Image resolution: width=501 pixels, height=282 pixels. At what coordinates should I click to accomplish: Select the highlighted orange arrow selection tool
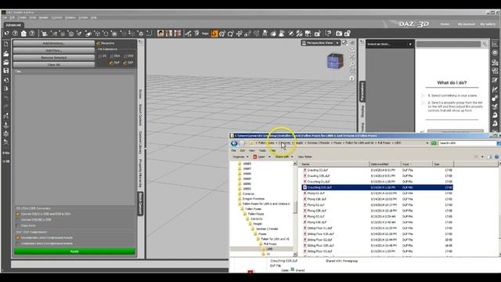point(214,33)
